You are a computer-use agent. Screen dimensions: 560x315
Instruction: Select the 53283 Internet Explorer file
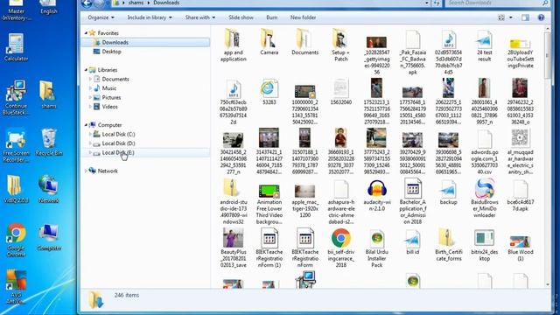[x=269, y=92]
